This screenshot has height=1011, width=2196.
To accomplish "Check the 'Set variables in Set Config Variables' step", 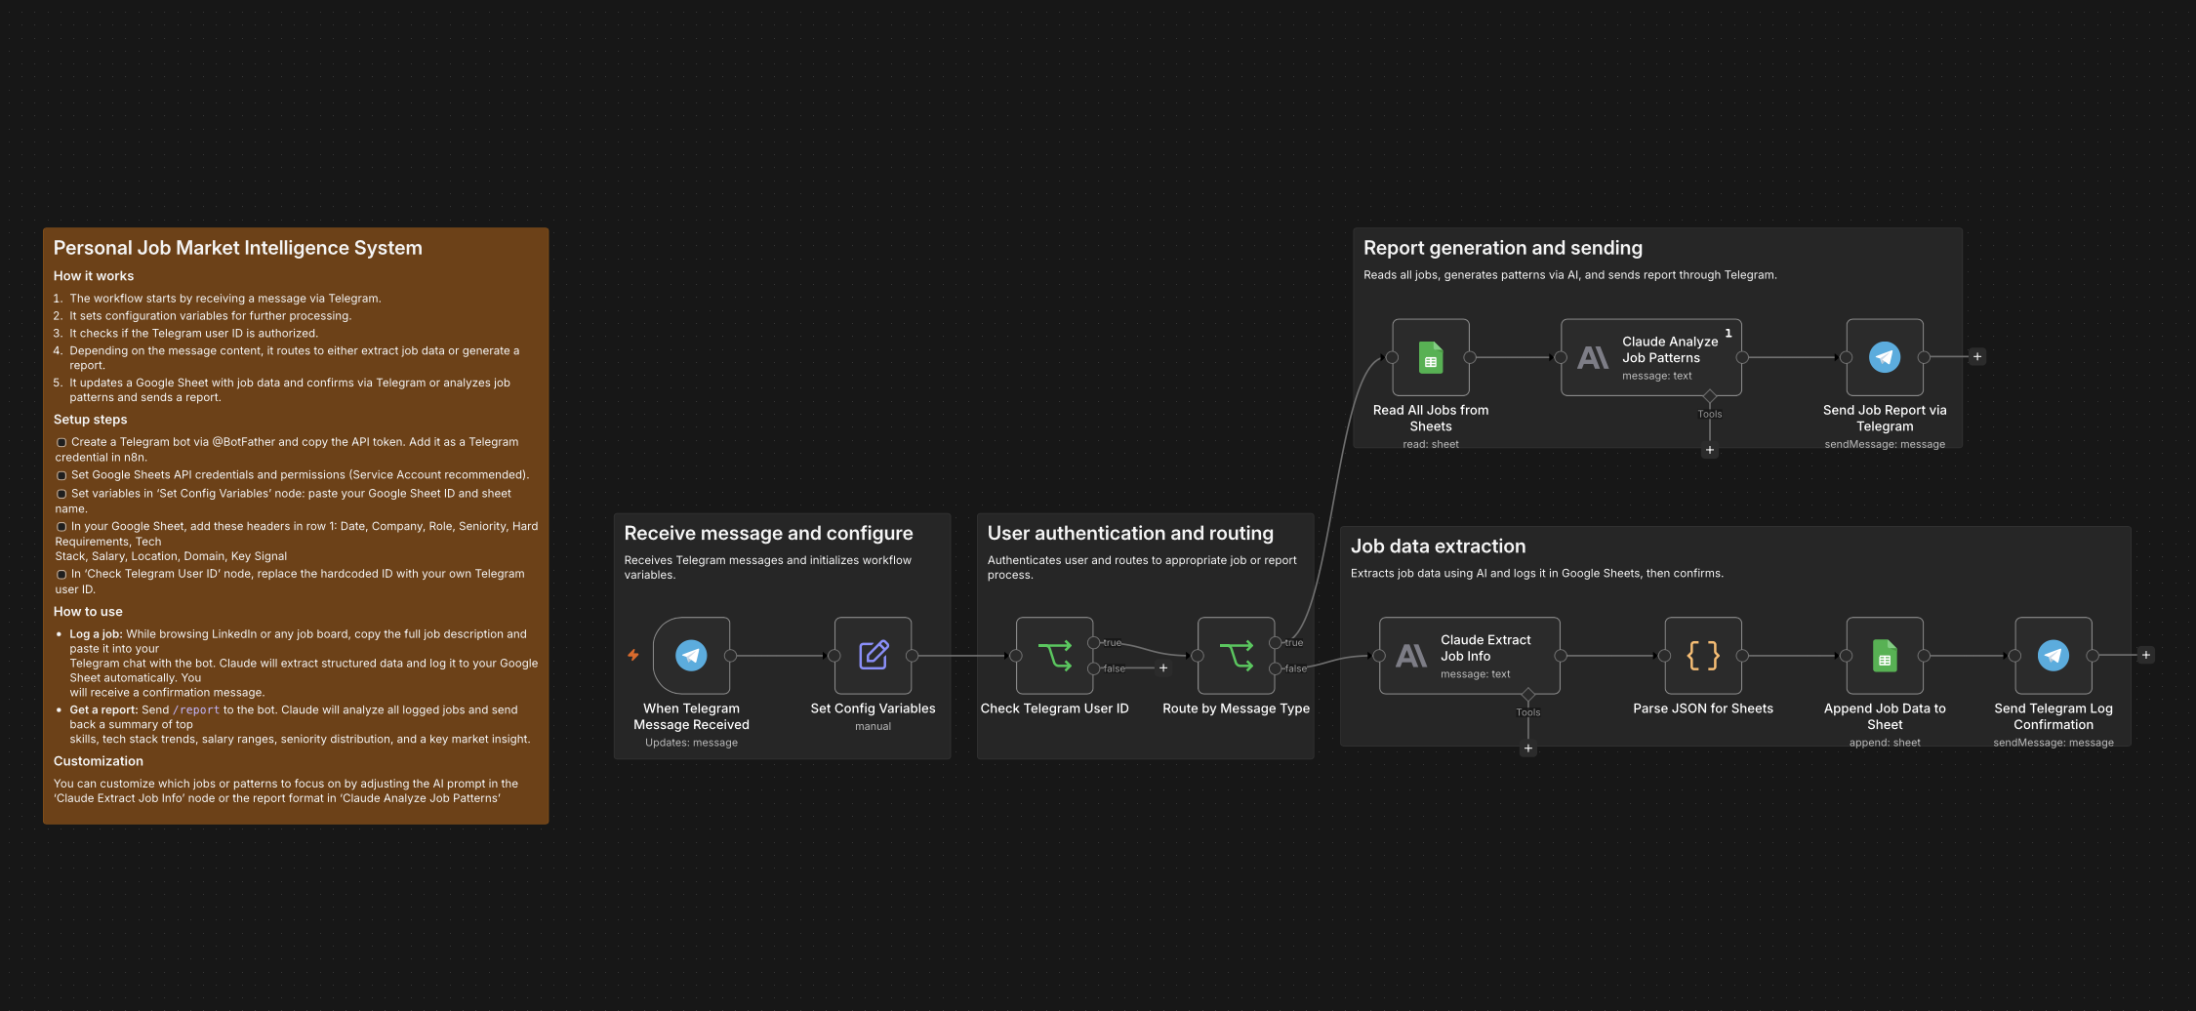I will pyautogui.click(x=61, y=494).
